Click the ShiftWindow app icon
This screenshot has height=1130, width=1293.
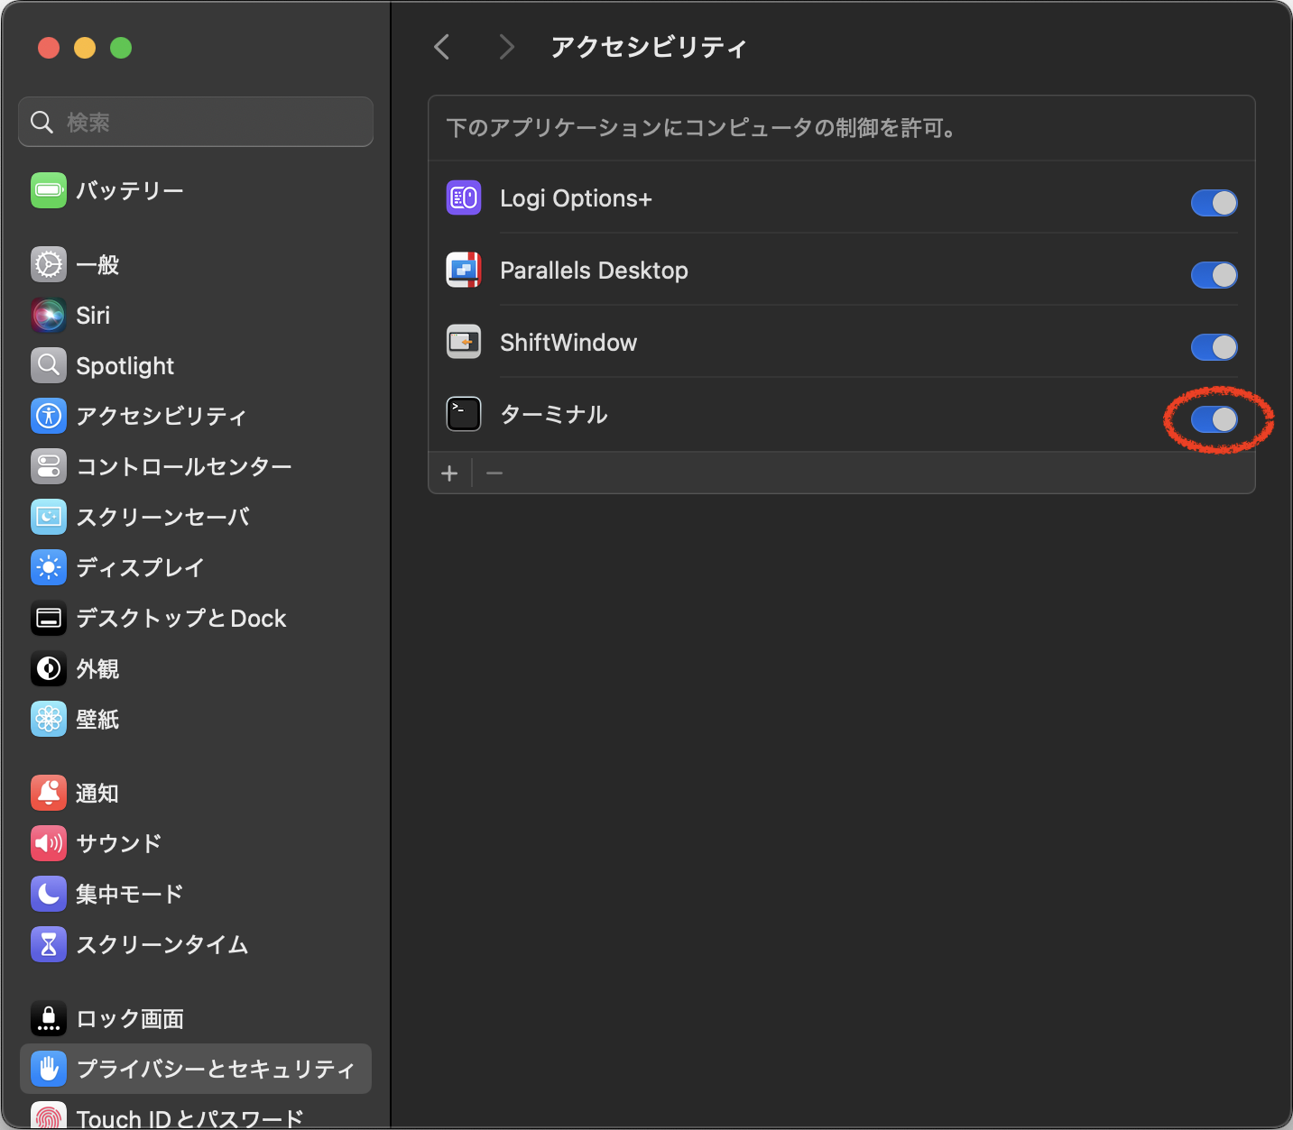[464, 342]
